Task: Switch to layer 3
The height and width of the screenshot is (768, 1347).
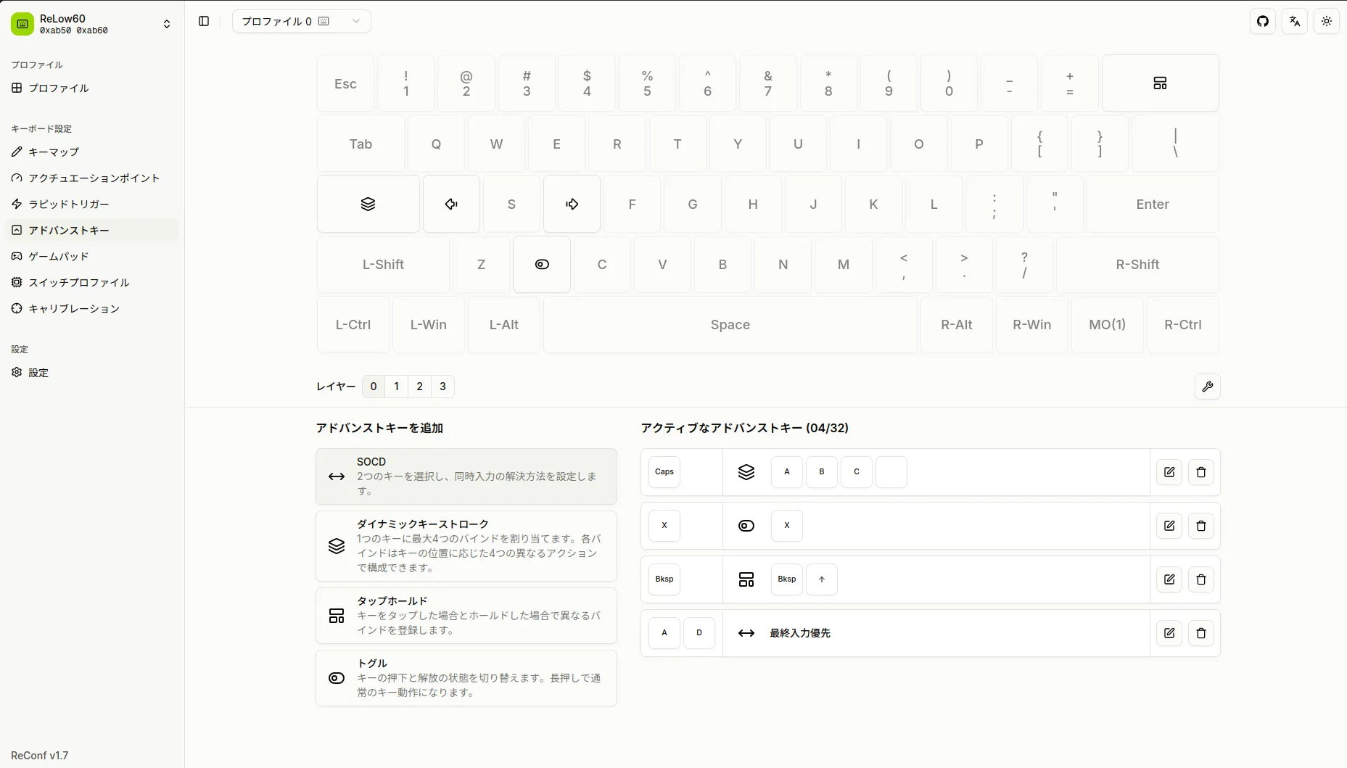Action: coord(442,387)
